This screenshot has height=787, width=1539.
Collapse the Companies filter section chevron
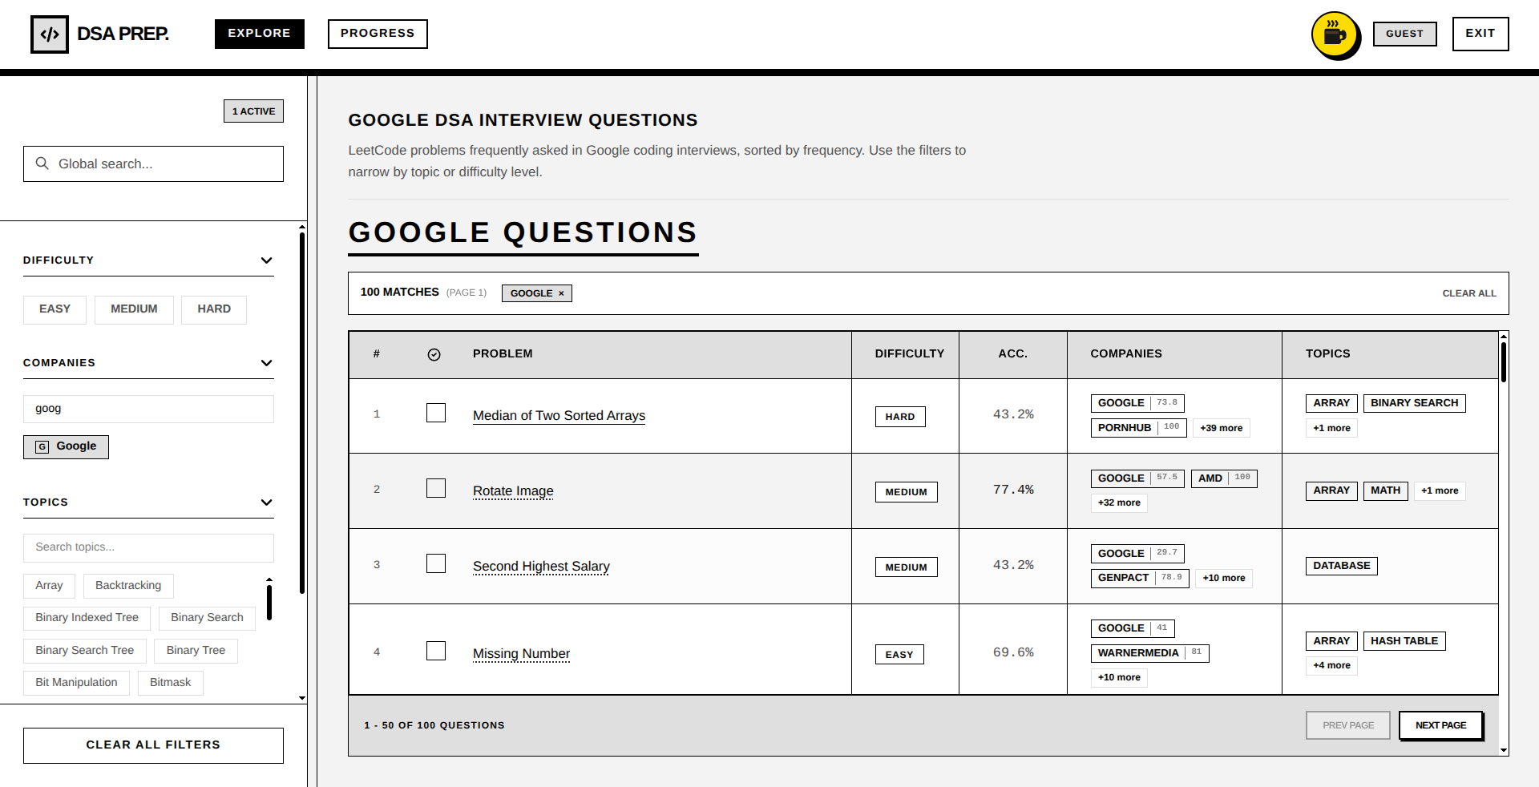267,363
